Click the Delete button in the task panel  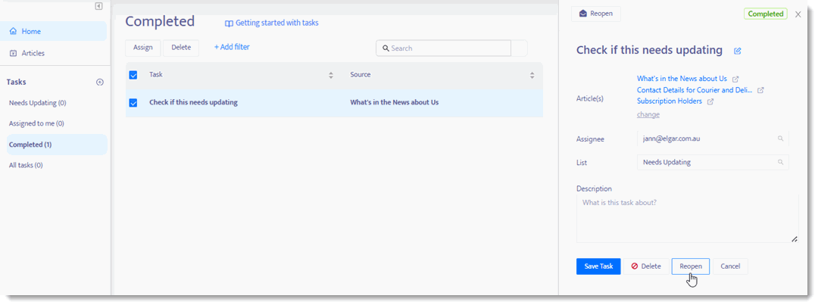tap(646, 266)
